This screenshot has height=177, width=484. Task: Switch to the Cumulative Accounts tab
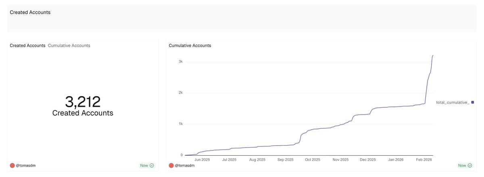pyautogui.click(x=69, y=46)
